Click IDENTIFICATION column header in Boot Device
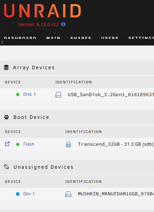 [83, 132]
